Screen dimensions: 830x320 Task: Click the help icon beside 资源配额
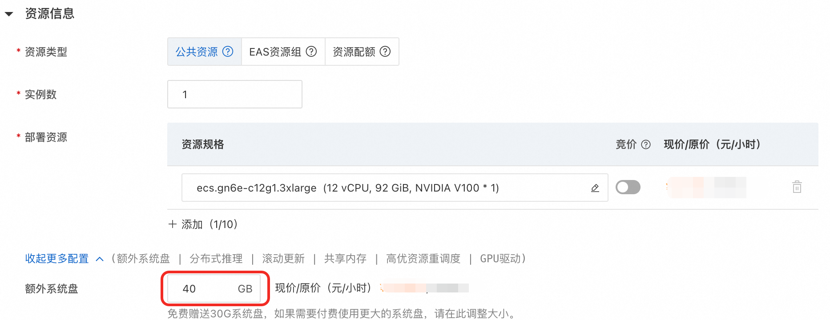click(x=385, y=52)
